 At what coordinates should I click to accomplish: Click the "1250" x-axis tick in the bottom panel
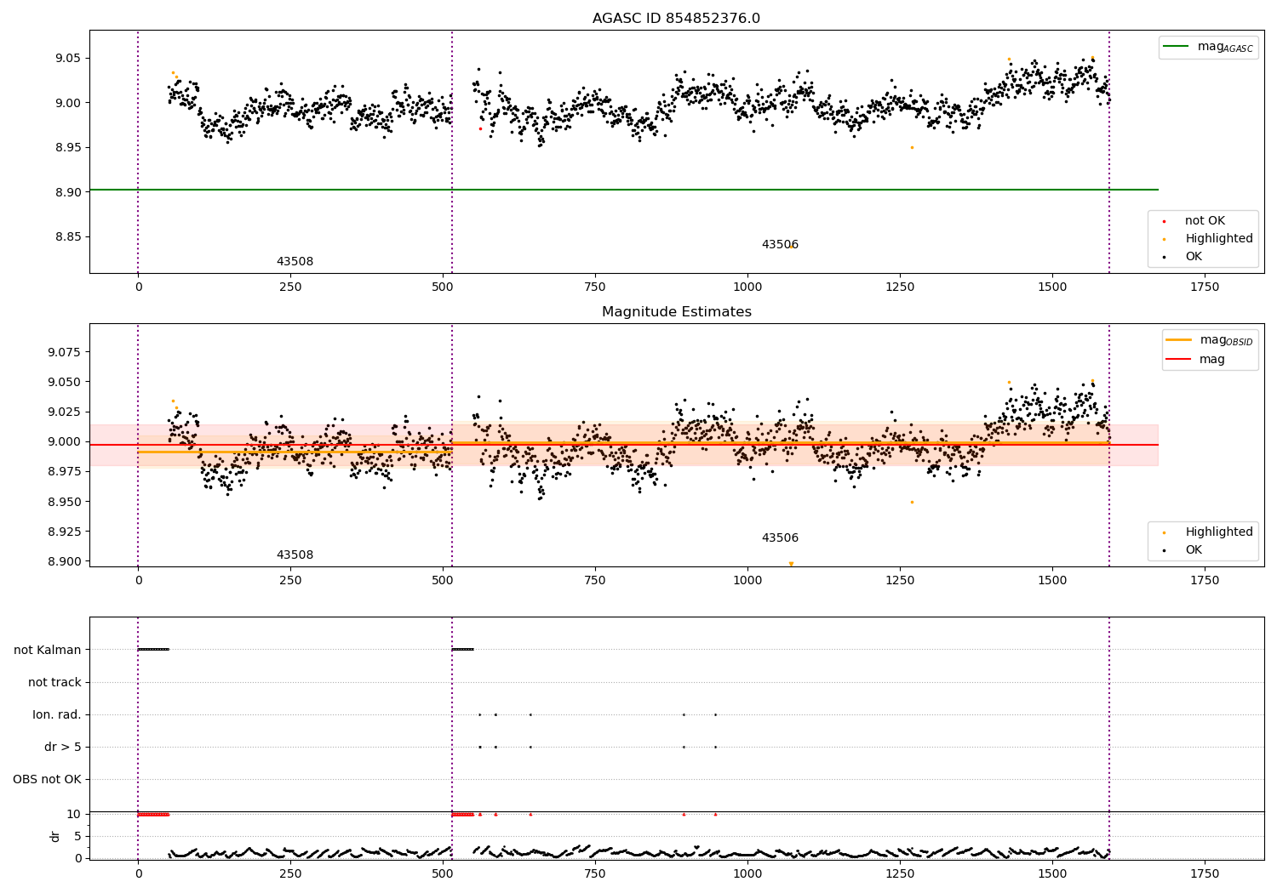click(x=900, y=874)
